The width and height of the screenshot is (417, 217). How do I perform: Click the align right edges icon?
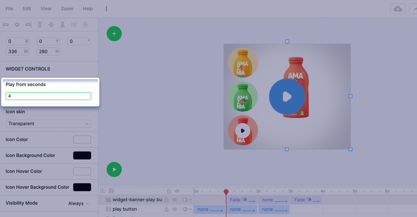click(x=28, y=25)
